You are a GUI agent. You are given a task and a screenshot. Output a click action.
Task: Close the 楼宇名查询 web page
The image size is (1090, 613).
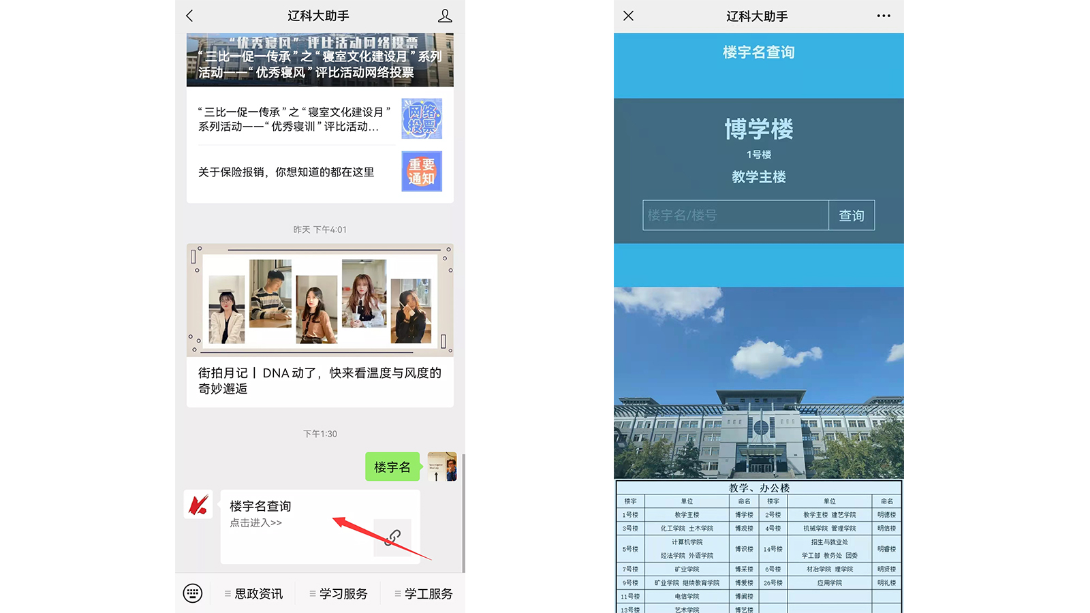628,16
